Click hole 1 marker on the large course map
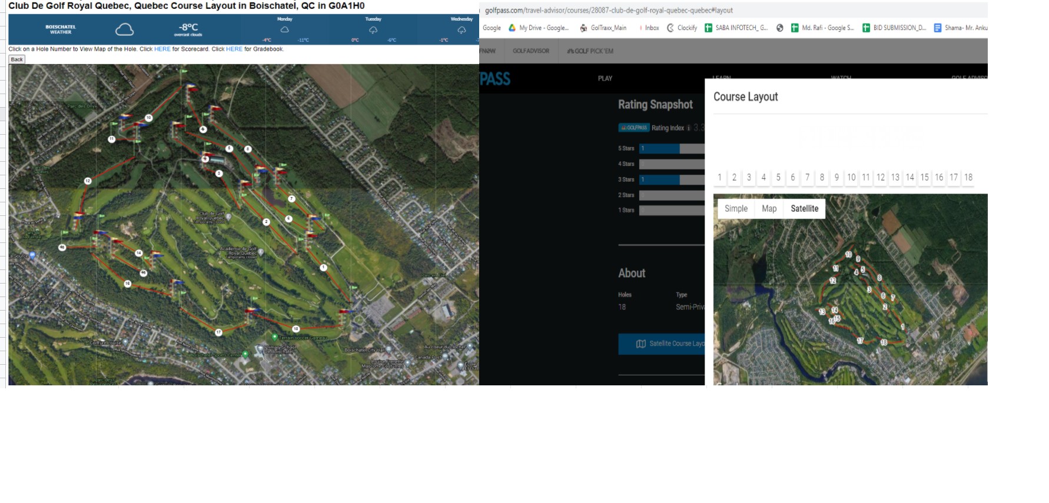The width and height of the screenshot is (1049, 503). tap(323, 268)
